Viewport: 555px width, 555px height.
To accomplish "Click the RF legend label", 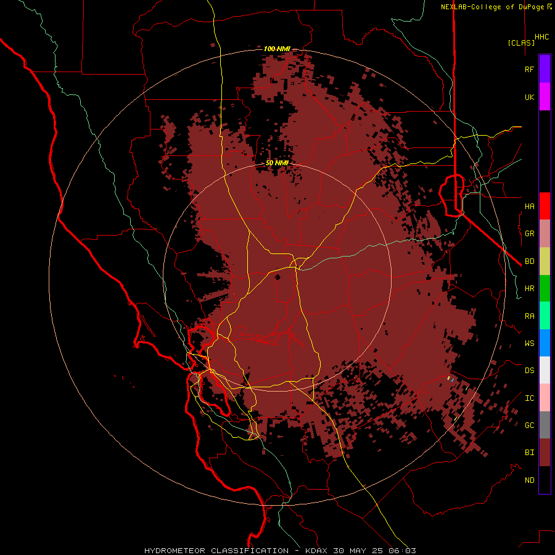I will coord(529,69).
